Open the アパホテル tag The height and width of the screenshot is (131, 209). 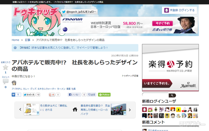(x=17, y=89)
